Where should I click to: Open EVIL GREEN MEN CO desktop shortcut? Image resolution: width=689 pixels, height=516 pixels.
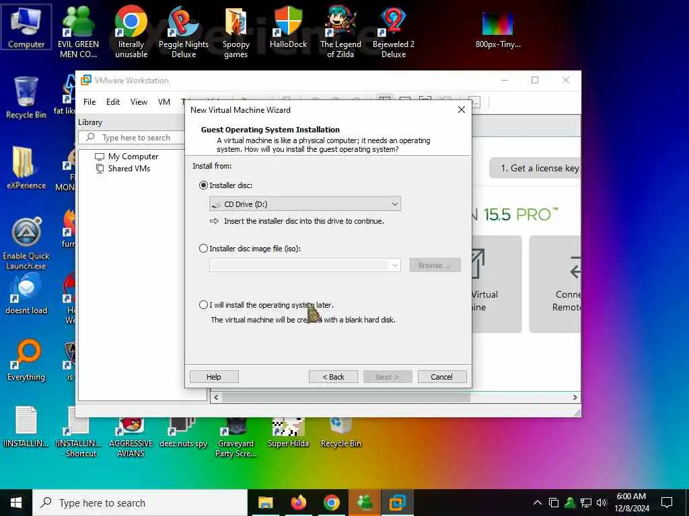tap(78, 32)
